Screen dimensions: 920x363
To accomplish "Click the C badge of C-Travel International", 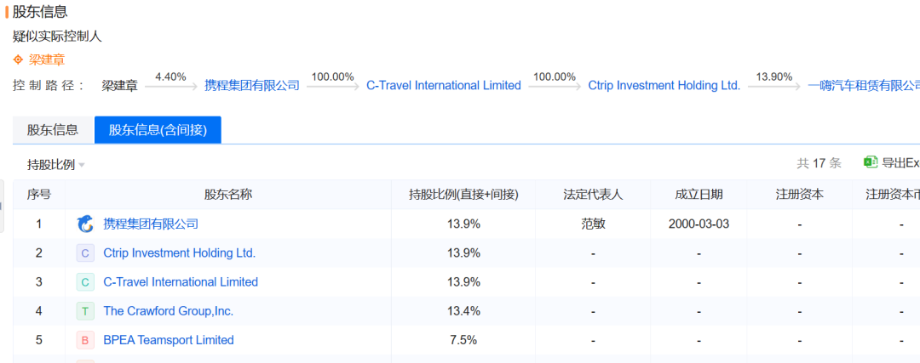I will click(85, 282).
